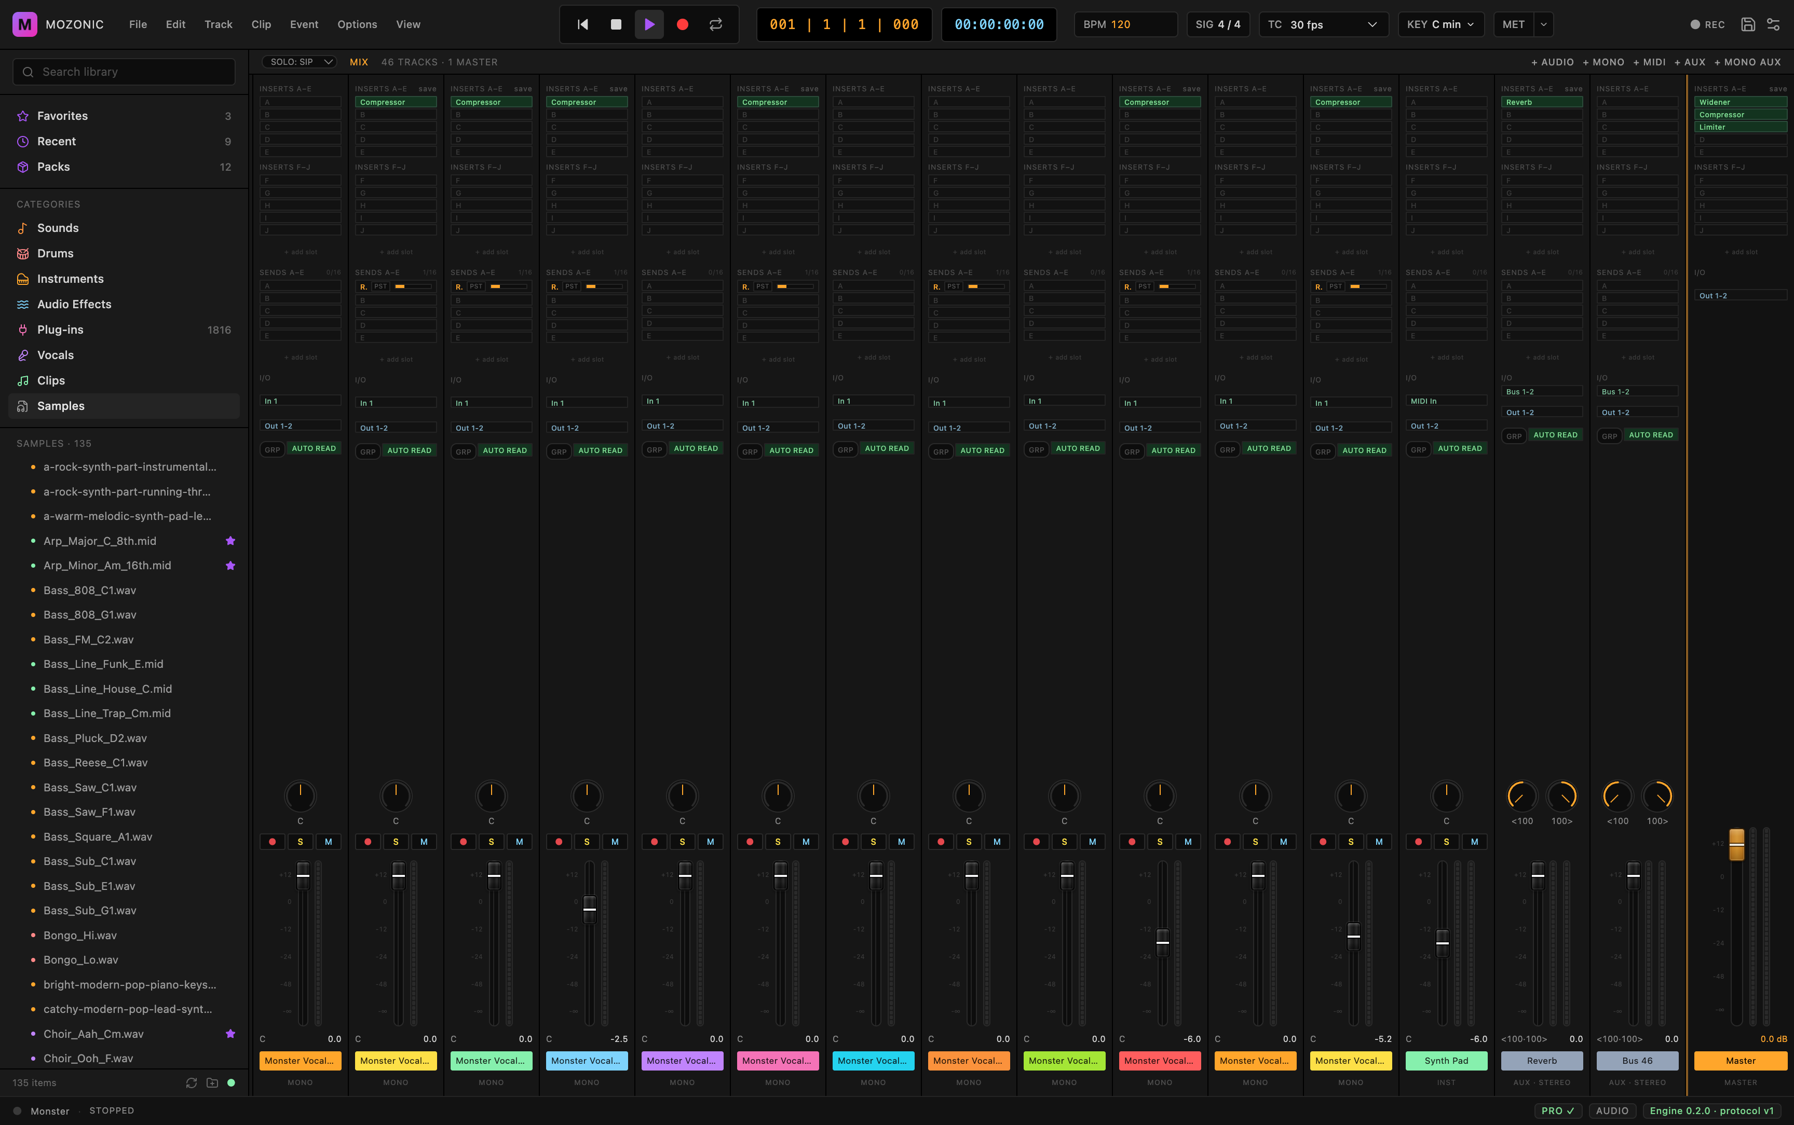The image size is (1794, 1125).
Task: Click the stop playback button
Action: pyautogui.click(x=616, y=24)
